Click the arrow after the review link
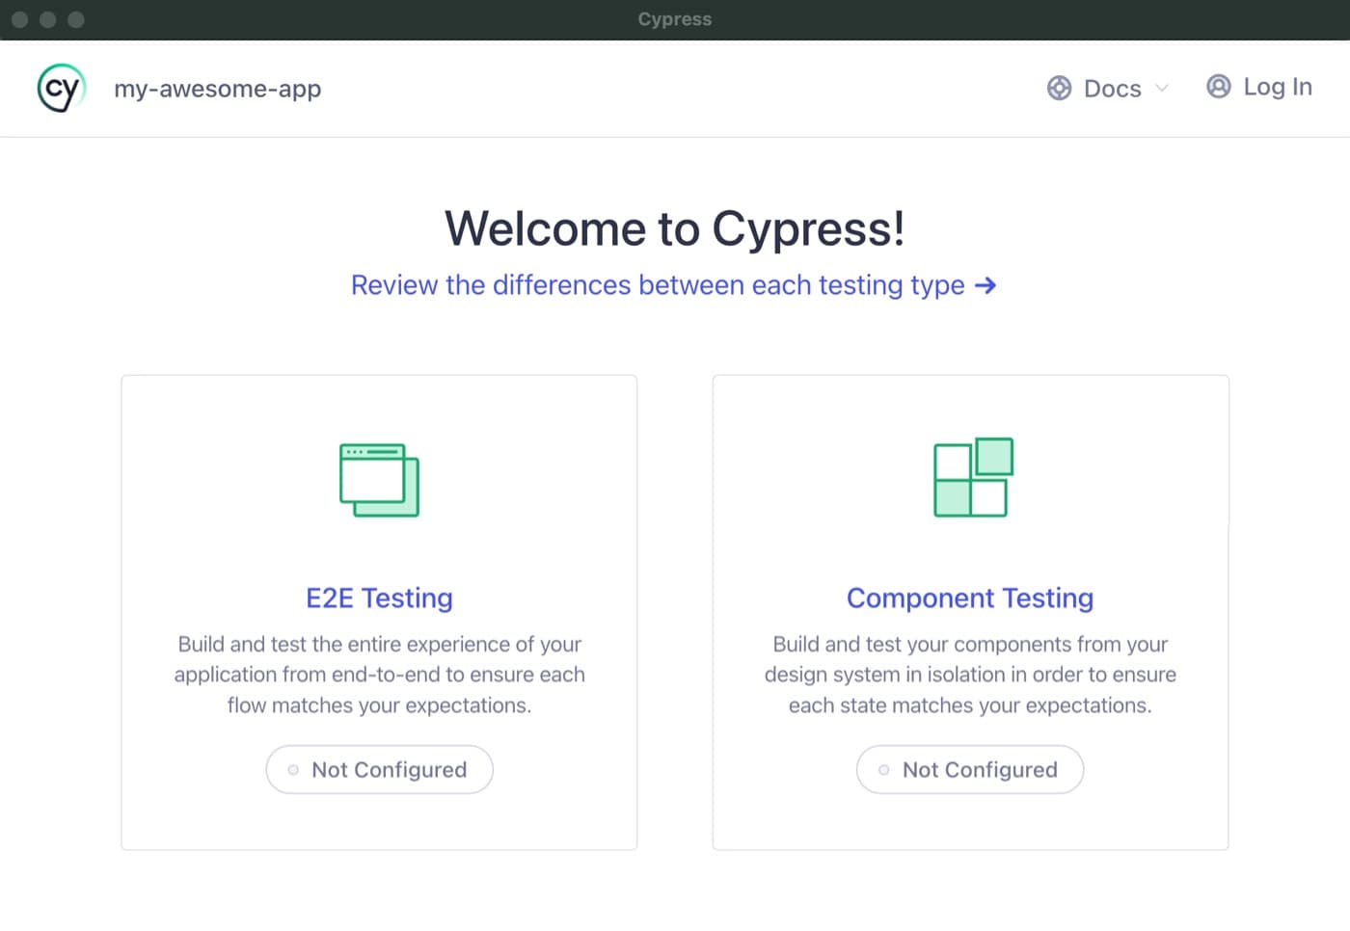Viewport: 1350px width, 931px height. coord(985,285)
